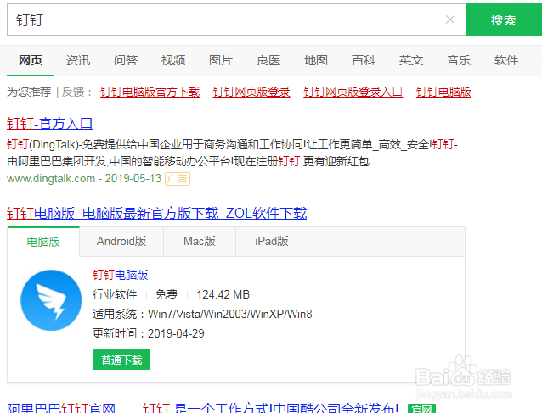Click the 更新时间：2019-04-29 text

click(149, 333)
